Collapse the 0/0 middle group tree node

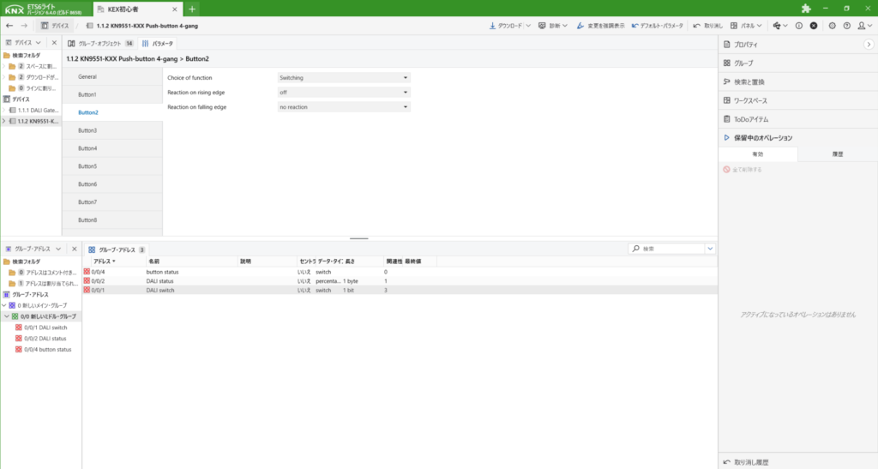coord(5,316)
